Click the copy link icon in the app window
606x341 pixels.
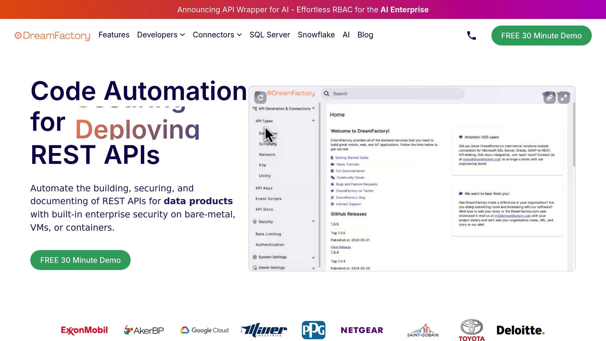[x=549, y=97]
